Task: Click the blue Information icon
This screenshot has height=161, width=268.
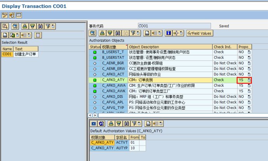Action: (169, 33)
